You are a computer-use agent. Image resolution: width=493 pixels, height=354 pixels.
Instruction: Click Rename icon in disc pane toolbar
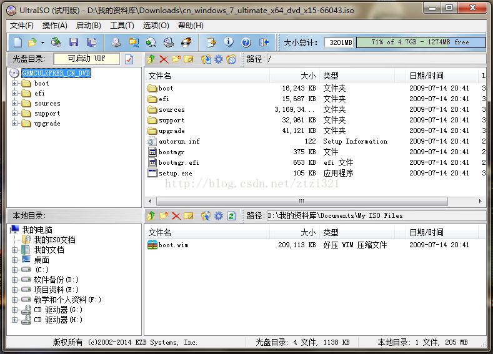tap(188, 59)
